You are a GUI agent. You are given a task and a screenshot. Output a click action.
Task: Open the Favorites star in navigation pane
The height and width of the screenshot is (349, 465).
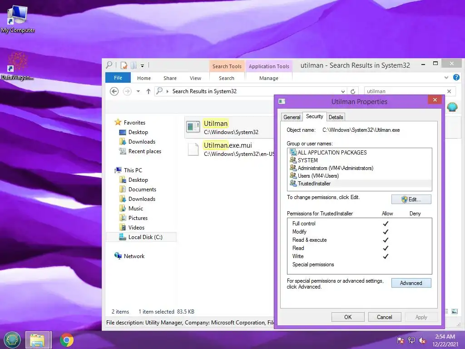(118, 122)
